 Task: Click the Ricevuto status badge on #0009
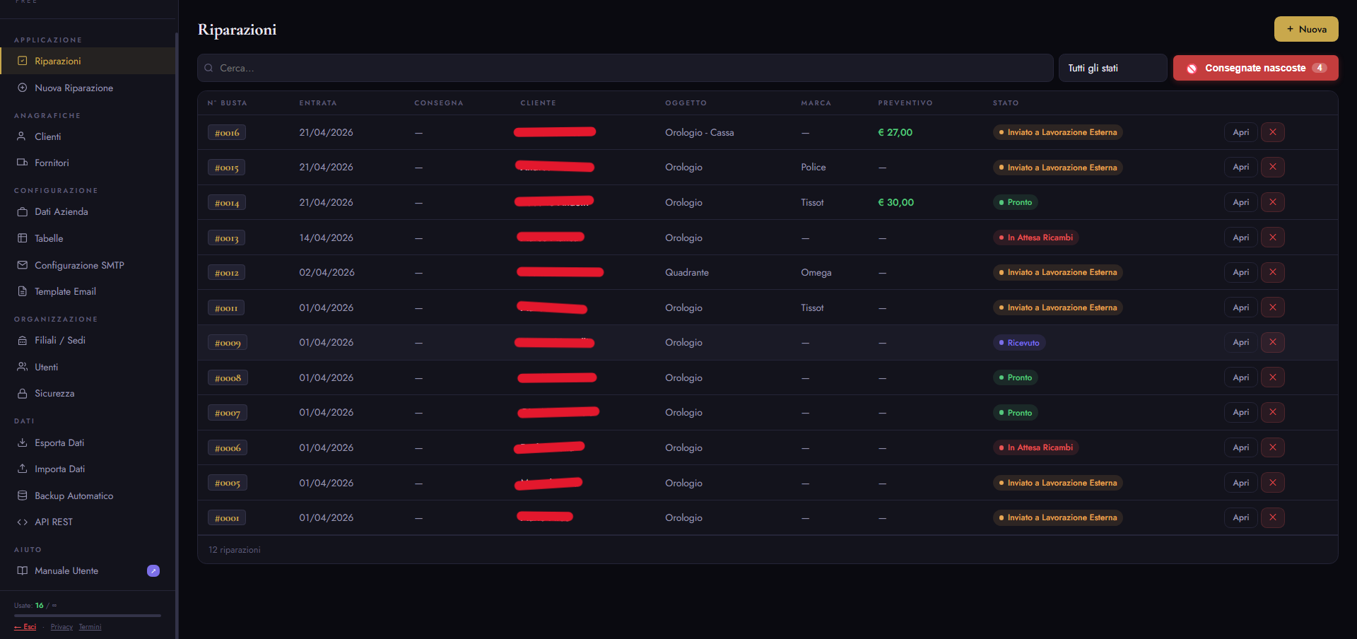tap(1019, 343)
